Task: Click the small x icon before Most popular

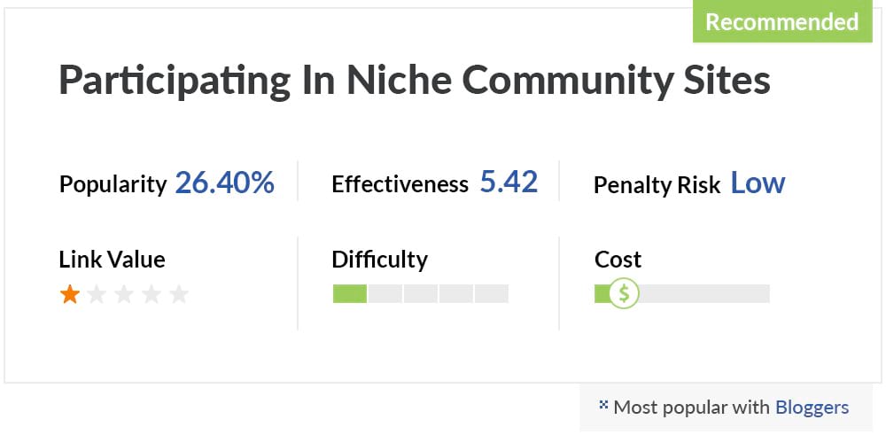Action: click(602, 405)
